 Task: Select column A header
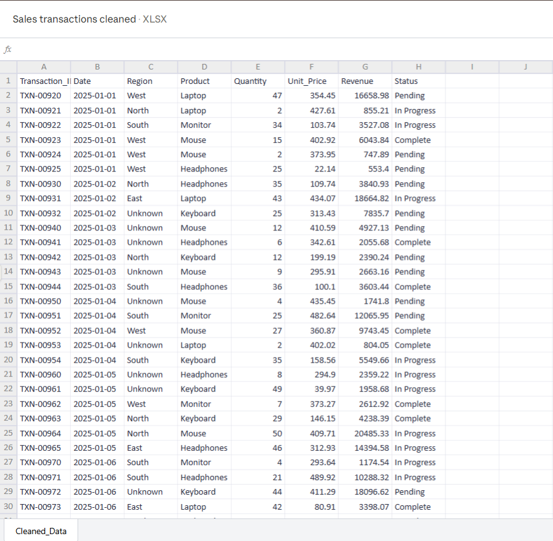pyautogui.click(x=43, y=67)
